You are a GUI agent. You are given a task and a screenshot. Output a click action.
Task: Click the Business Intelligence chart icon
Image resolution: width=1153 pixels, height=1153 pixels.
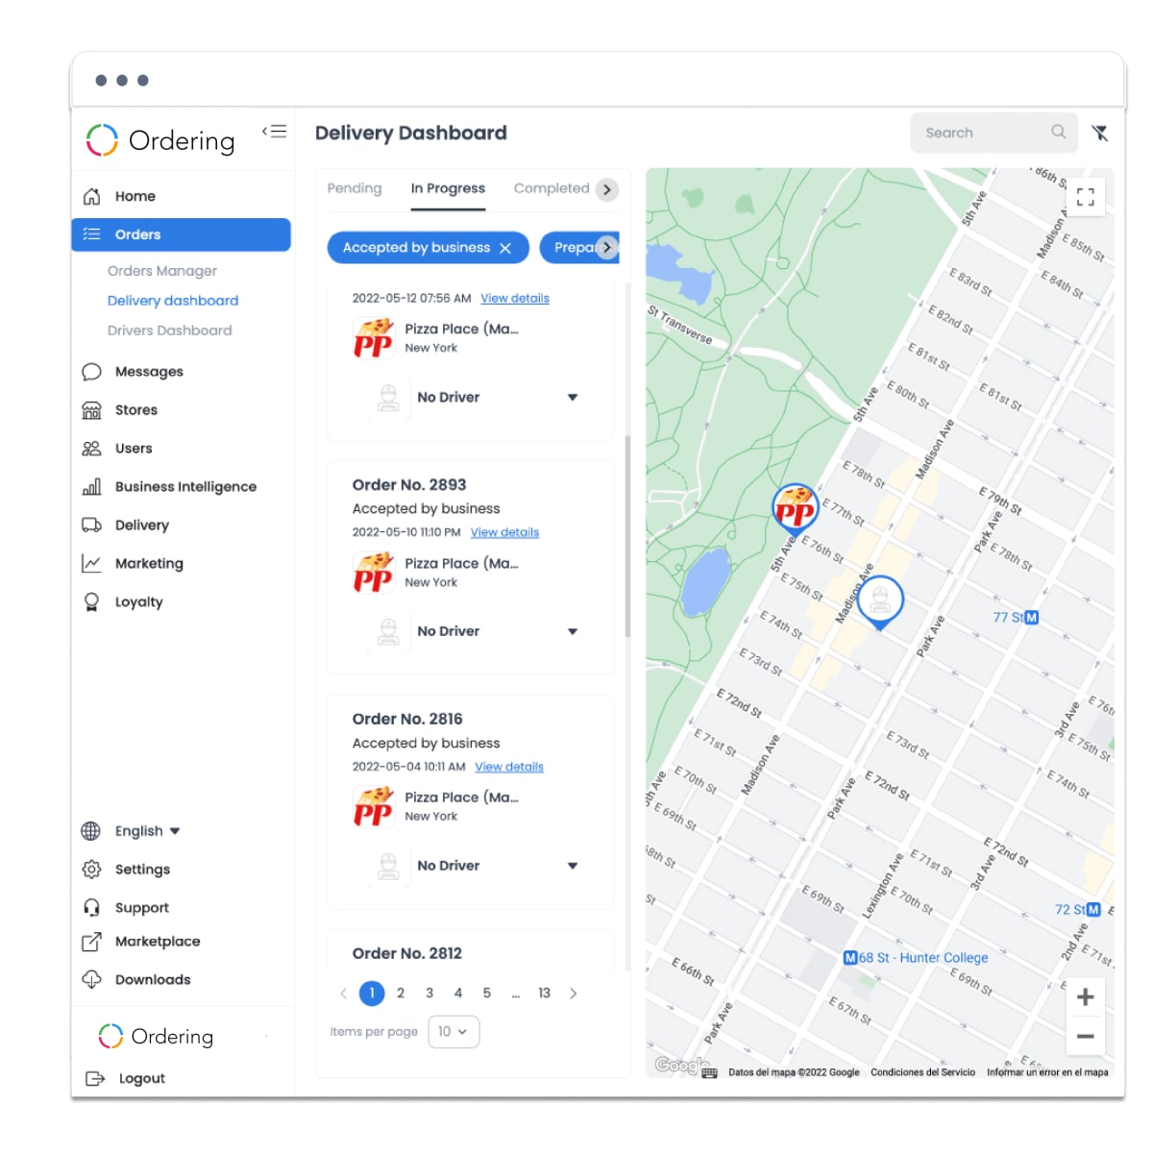click(x=91, y=487)
